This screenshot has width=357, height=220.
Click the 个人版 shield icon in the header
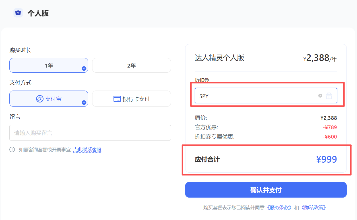pyautogui.click(x=18, y=13)
